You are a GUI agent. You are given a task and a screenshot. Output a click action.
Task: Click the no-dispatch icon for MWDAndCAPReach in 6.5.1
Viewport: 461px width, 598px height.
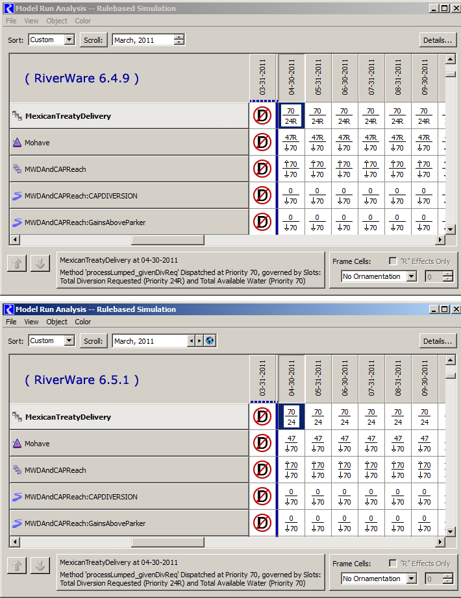pyautogui.click(x=262, y=470)
